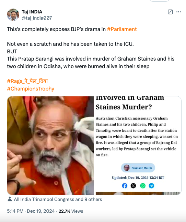The height and width of the screenshot is (222, 186).
Task: Click the Facebook share icon in image
Action: [125, 186]
